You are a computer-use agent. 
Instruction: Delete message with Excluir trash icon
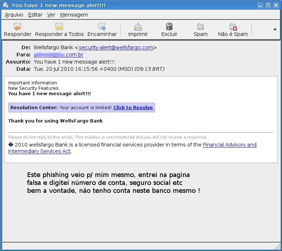(169, 27)
